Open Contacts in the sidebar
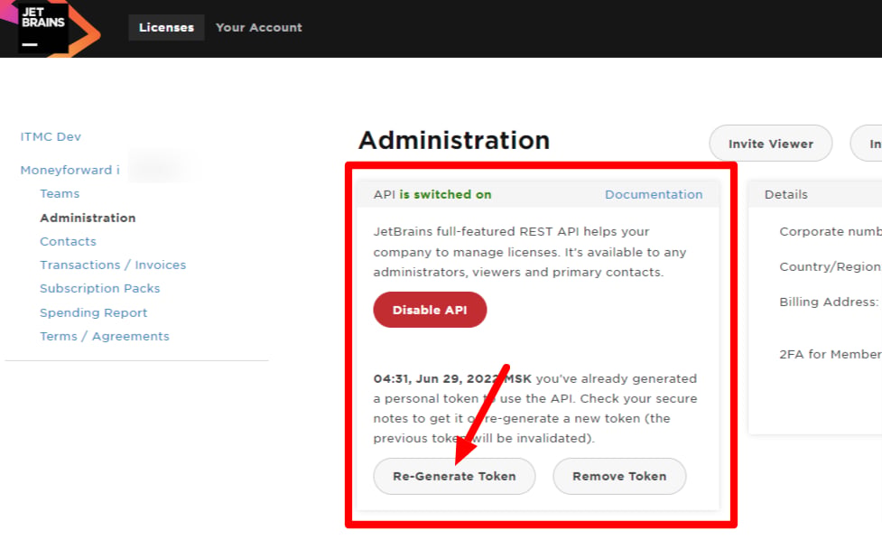 (68, 241)
